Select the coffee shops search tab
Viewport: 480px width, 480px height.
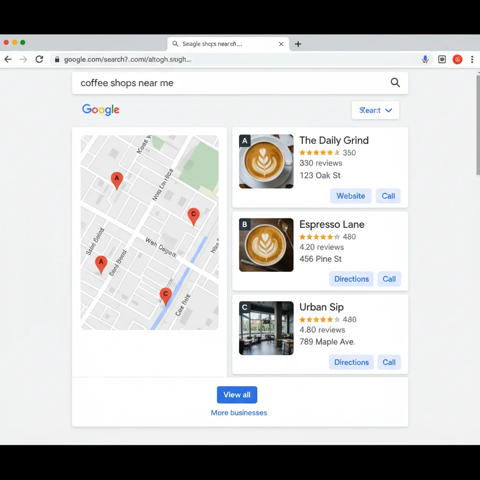pos(228,44)
